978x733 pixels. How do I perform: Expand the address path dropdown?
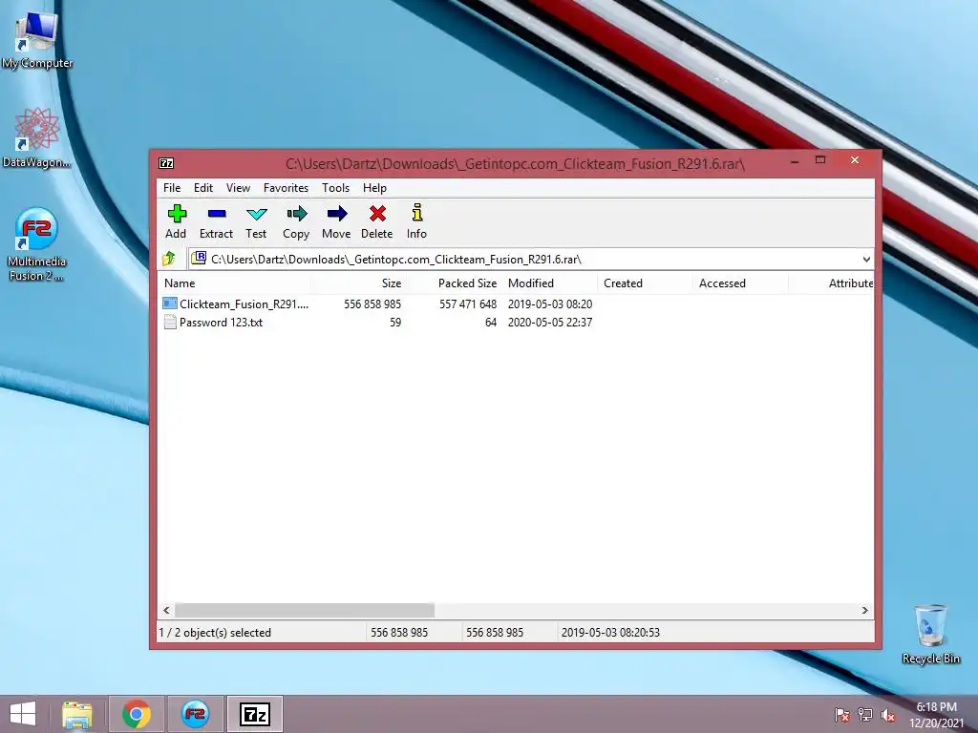point(866,260)
